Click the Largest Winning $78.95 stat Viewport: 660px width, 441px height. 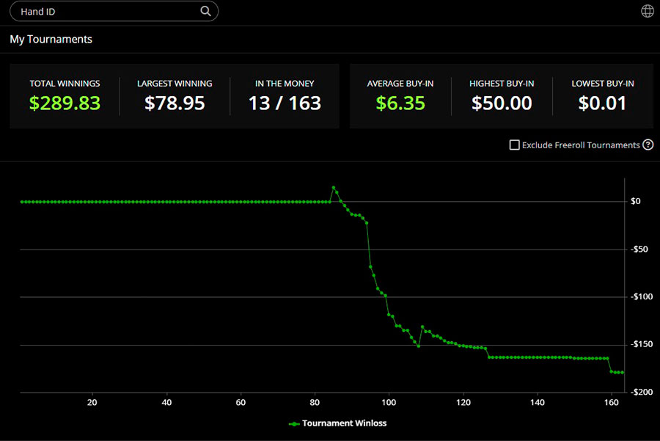click(175, 103)
